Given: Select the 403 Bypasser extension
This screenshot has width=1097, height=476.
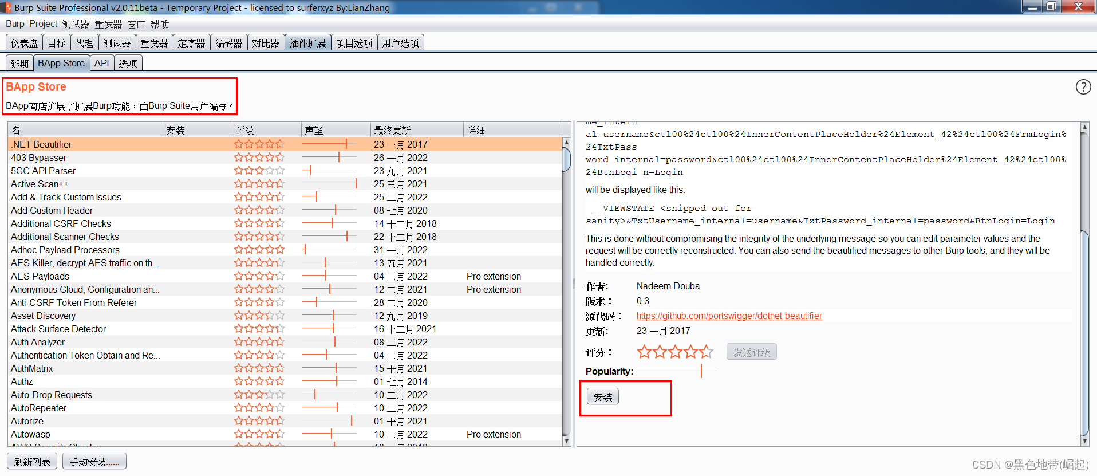Looking at the screenshot, I should pos(285,158).
